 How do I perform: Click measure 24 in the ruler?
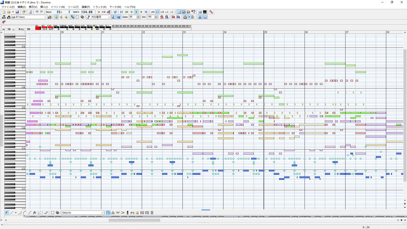[x=225, y=32]
